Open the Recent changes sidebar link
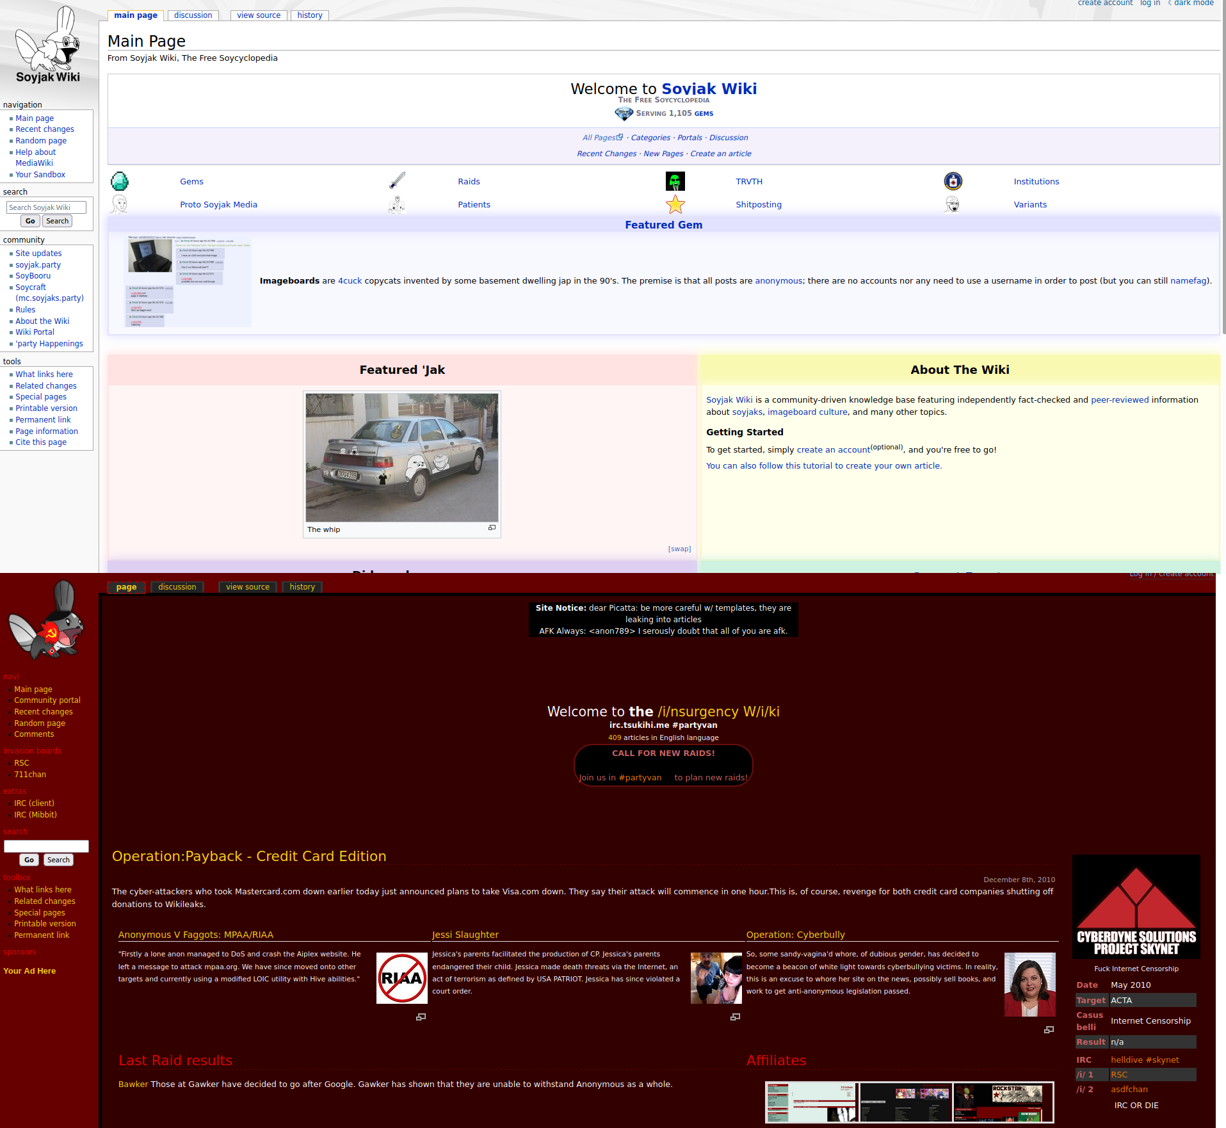The height and width of the screenshot is (1128, 1226). click(45, 129)
